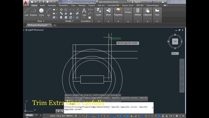Click the Hatch tool in the Draw panel
209x118 pixels.
54,17
